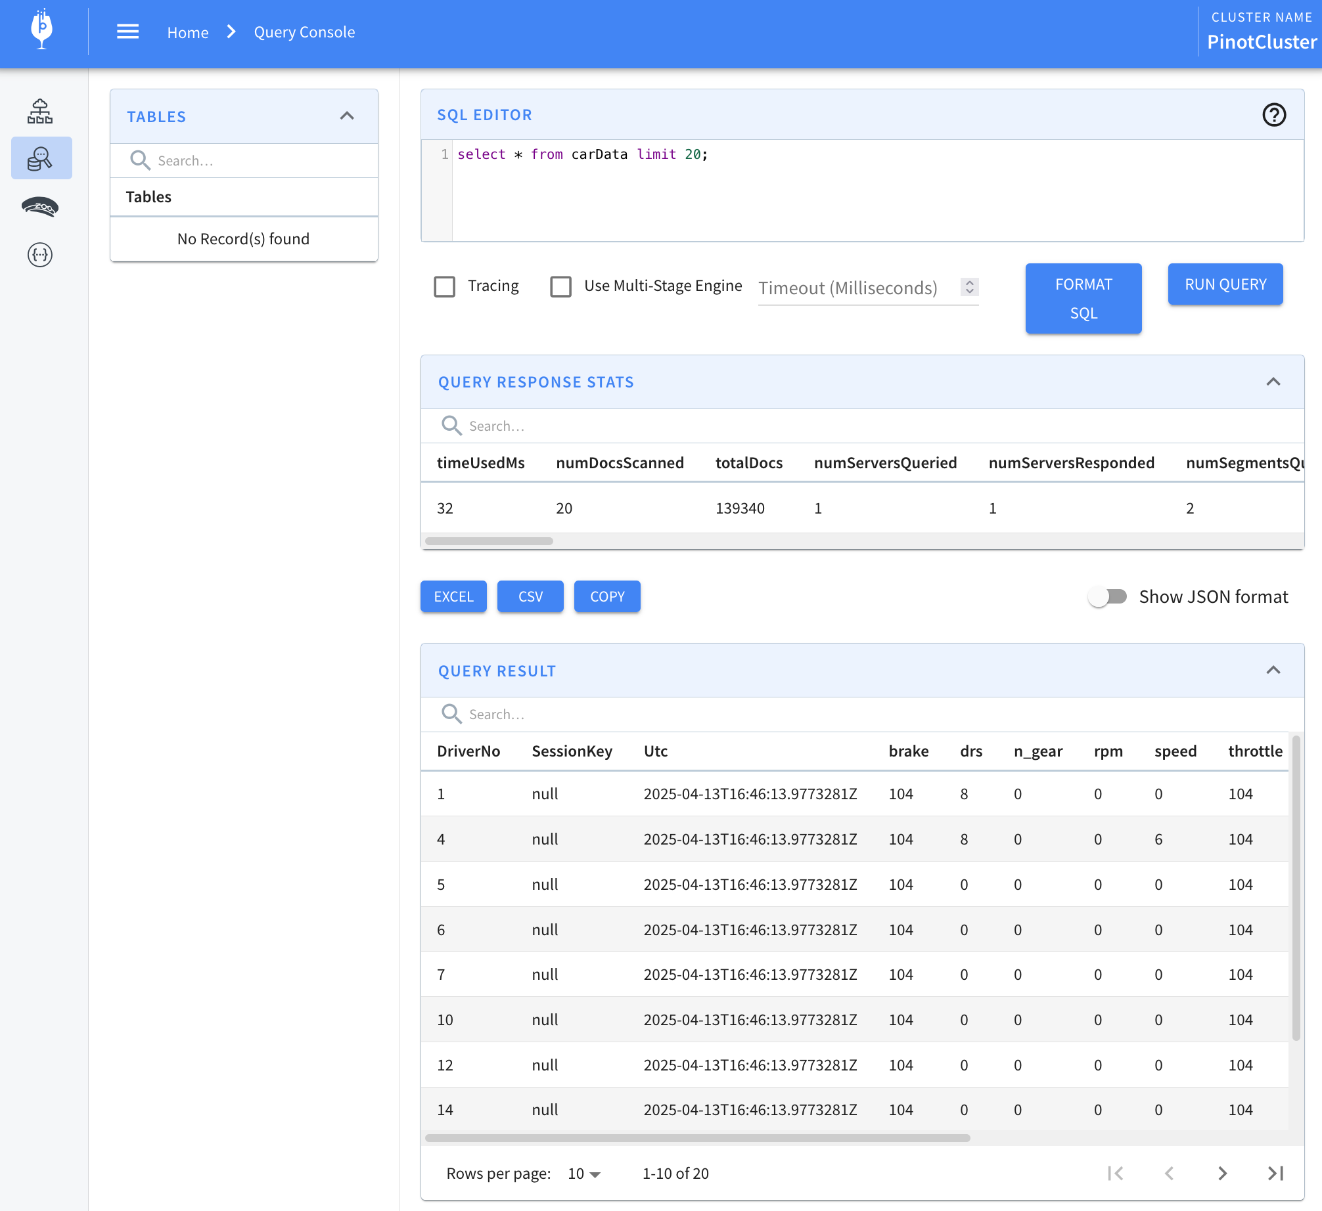Image resolution: width=1322 pixels, height=1211 pixels.
Task: Click speed column header
Action: (1175, 751)
